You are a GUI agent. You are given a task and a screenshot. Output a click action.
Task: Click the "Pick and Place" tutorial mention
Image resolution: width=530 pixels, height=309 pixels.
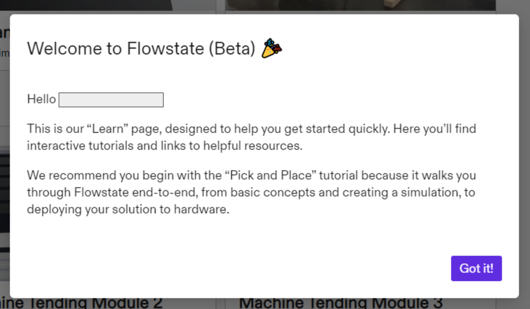pos(271,175)
